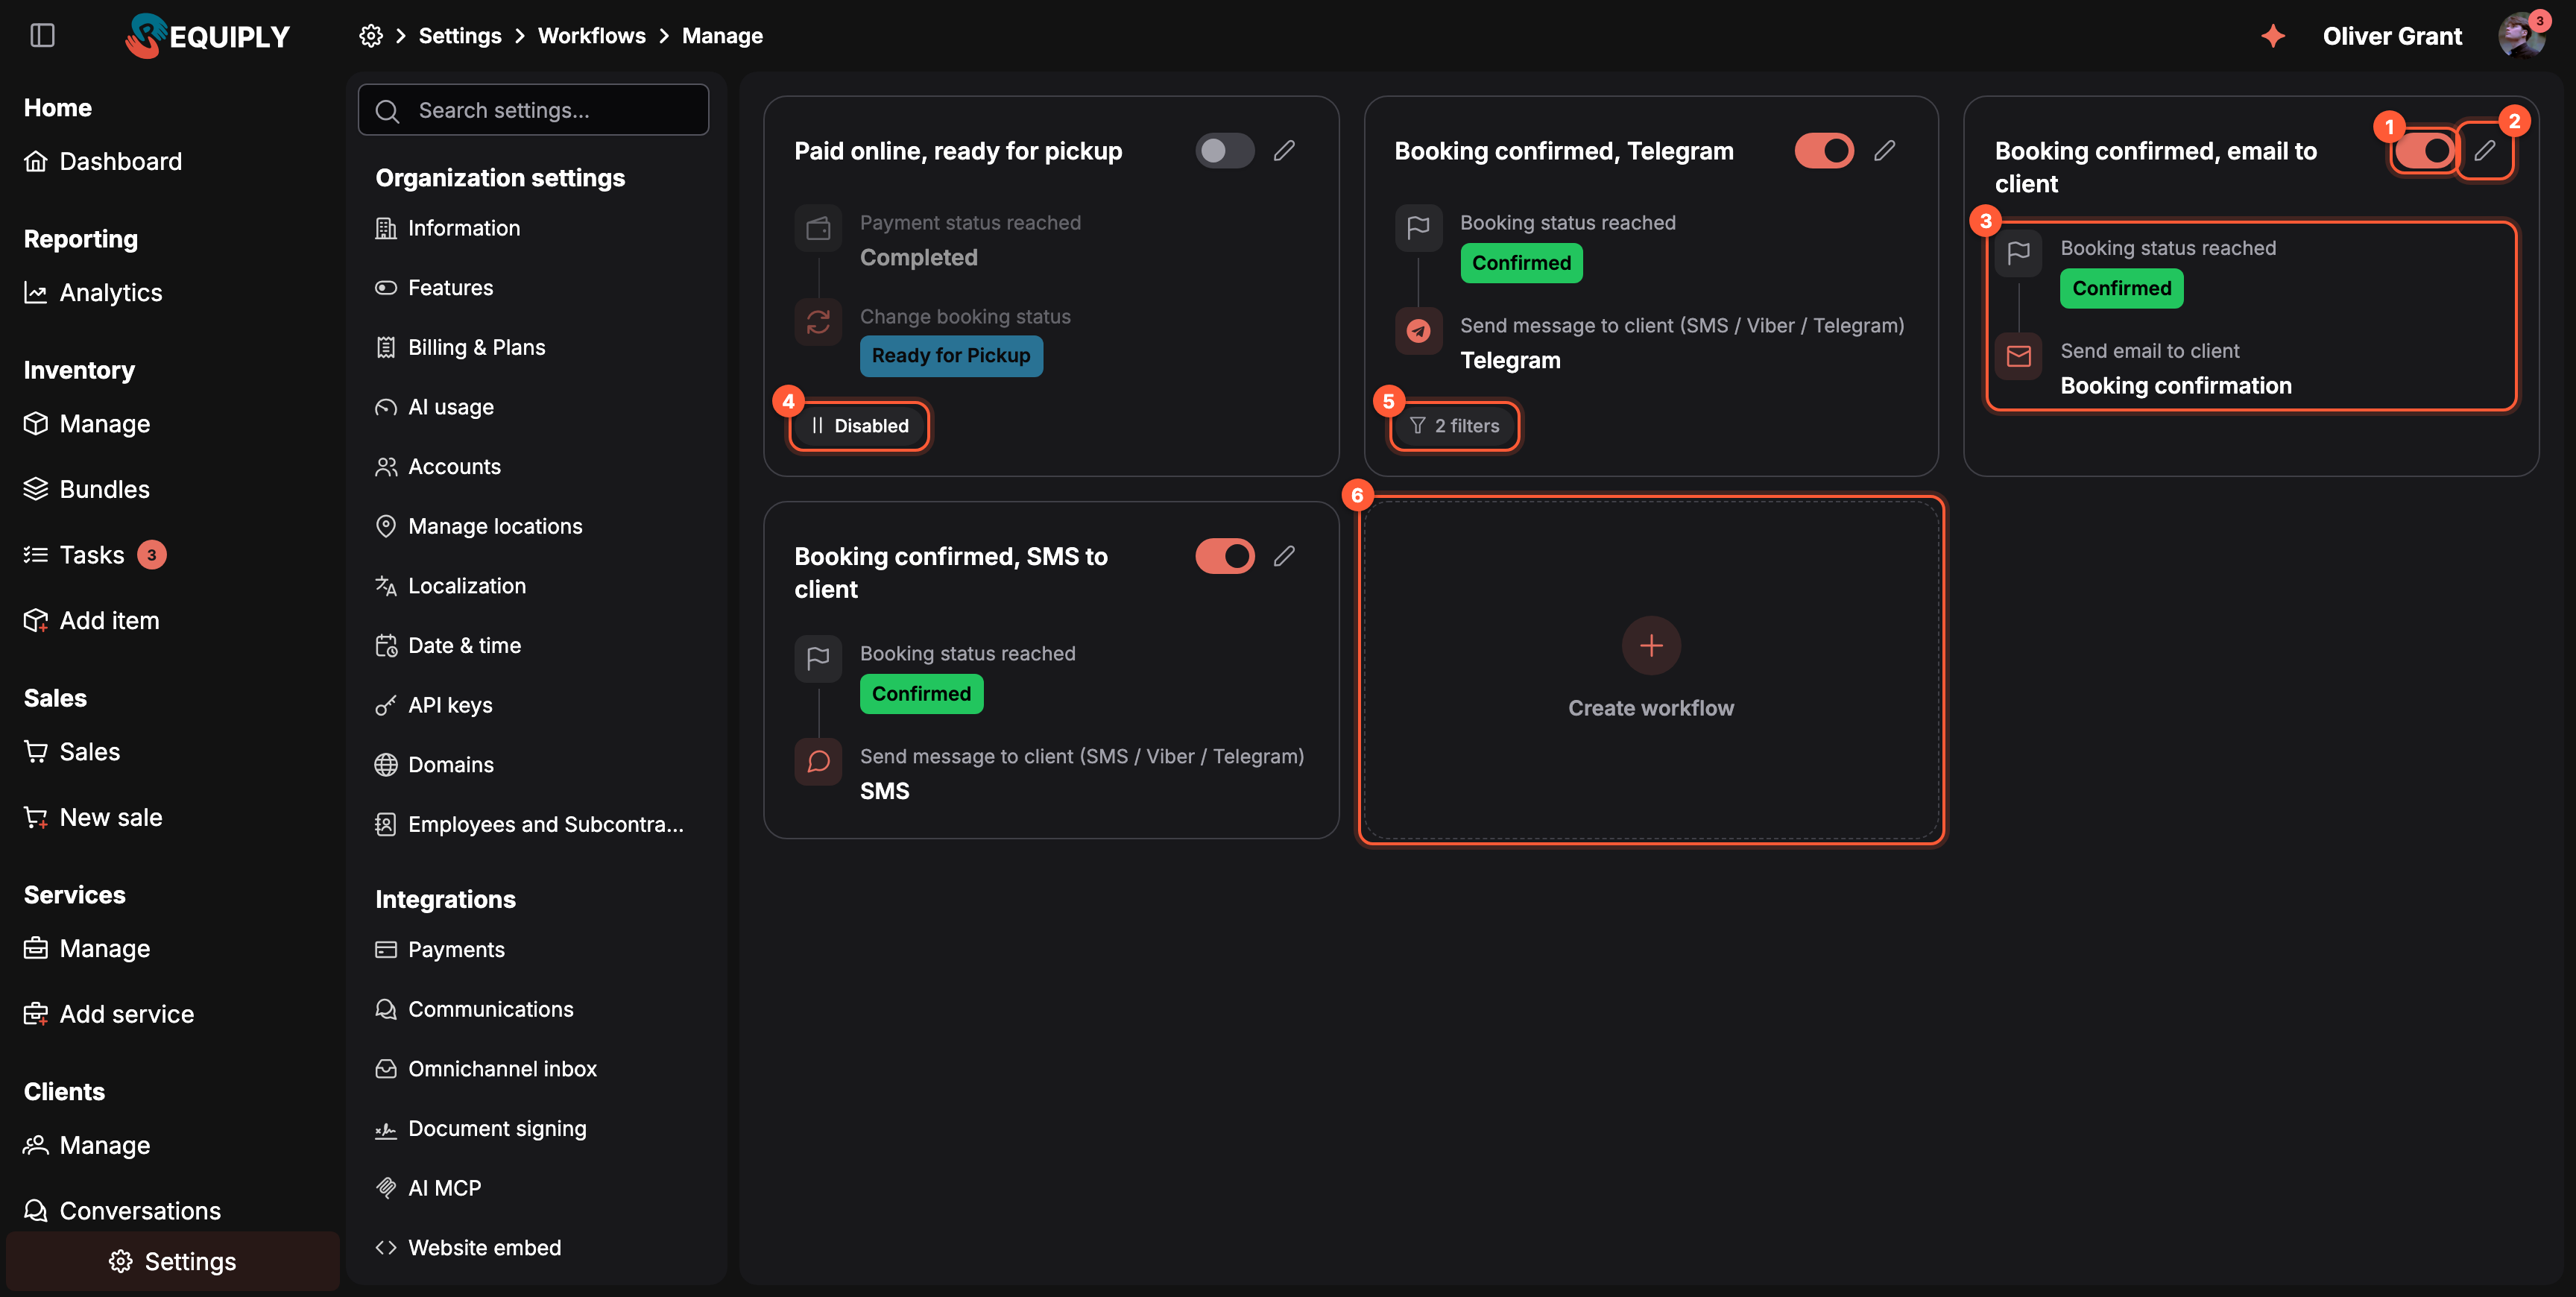Open Analytics in the sidebar
2576x1297 pixels.
(x=93, y=292)
